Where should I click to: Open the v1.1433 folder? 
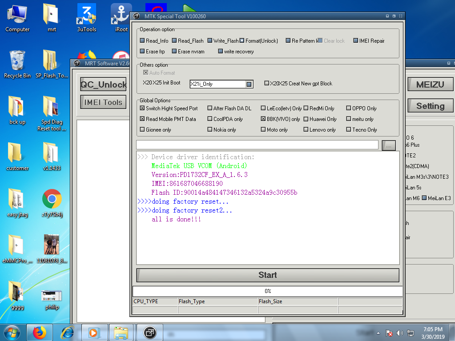pos(52,156)
